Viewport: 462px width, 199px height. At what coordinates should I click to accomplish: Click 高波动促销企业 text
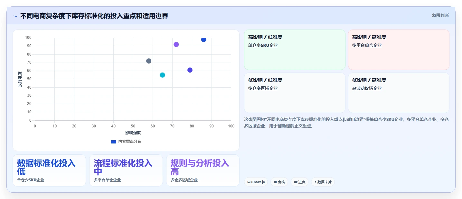pos(367,88)
